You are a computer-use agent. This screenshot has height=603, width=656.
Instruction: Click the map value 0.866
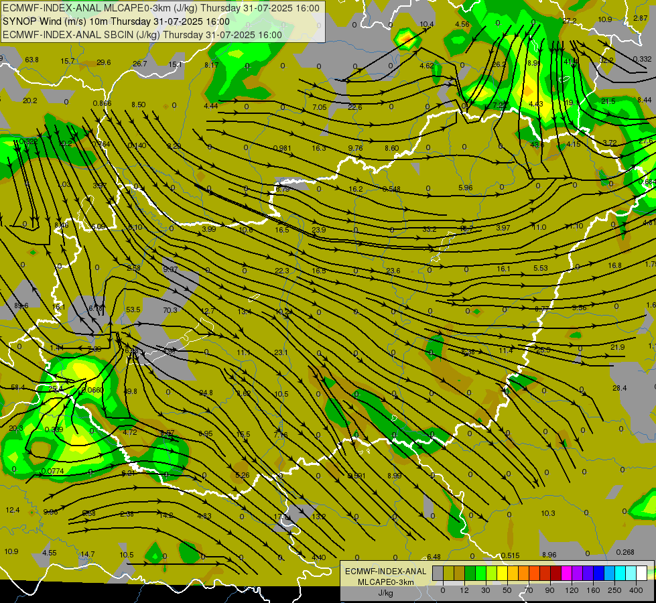(x=102, y=103)
